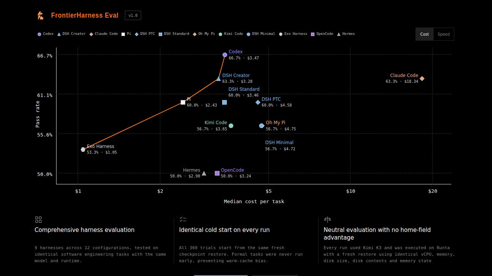492x276 pixels.
Task: Select the Claude Code diamond point on chart
Action: [x=422, y=79]
